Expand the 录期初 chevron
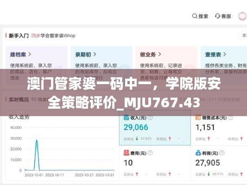This screenshot has width=247, height=185. 95,55
